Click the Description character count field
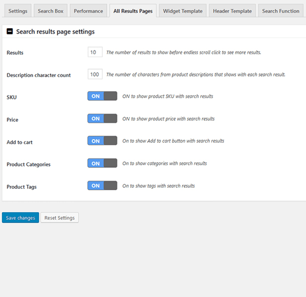The height and width of the screenshot is (297, 306). coord(95,74)
